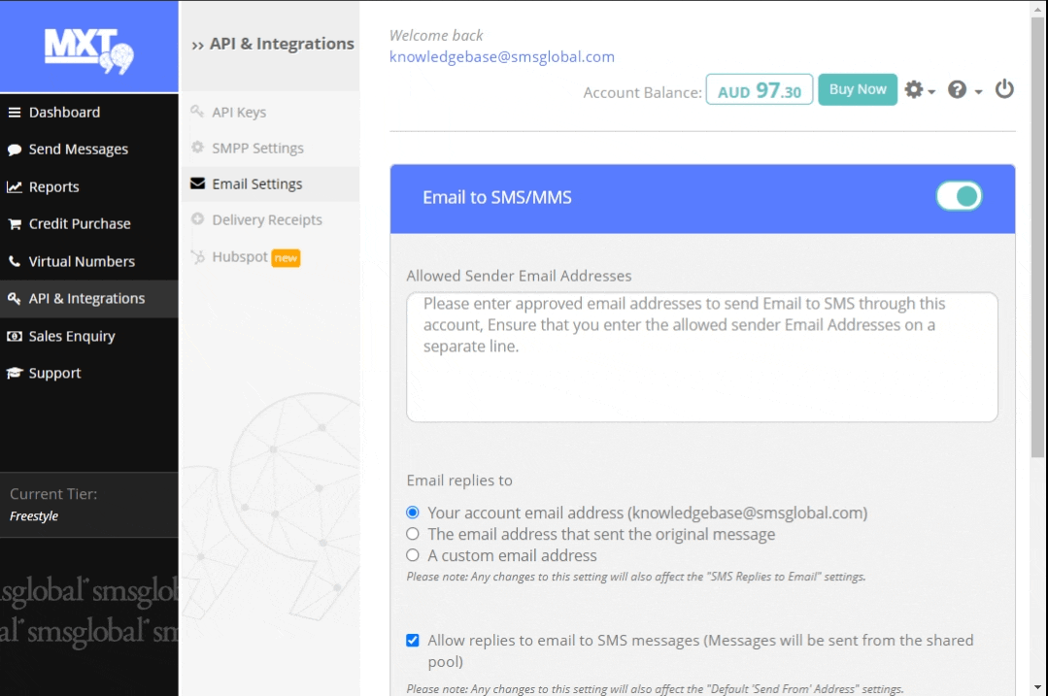
Task: Click the Virtual Numbers phone icon
Action: coord(15,262)
